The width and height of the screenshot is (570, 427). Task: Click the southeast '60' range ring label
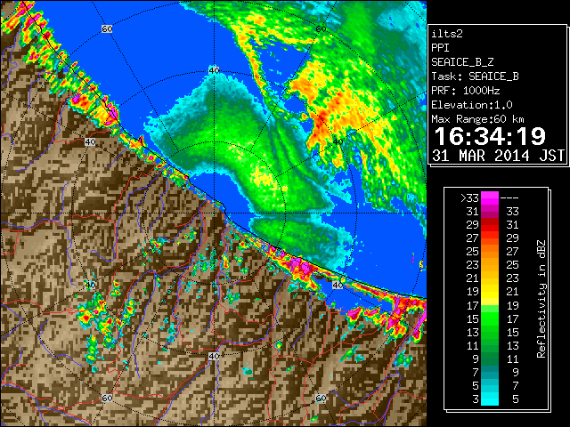321,398
